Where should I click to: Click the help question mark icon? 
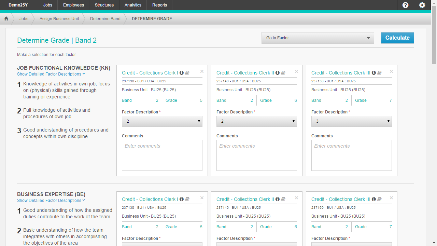click(x=405, y=5)
